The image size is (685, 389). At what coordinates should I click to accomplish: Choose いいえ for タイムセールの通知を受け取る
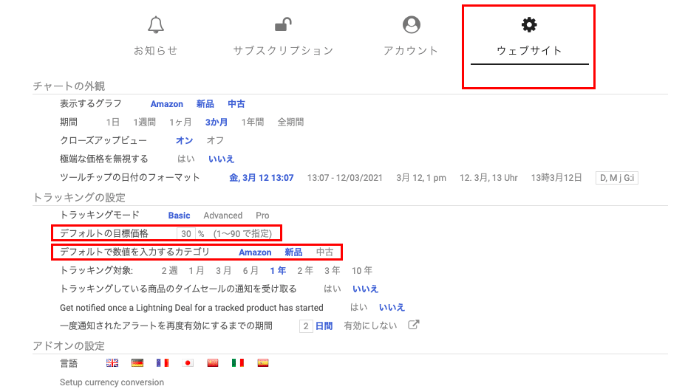(x=366, y=289)
